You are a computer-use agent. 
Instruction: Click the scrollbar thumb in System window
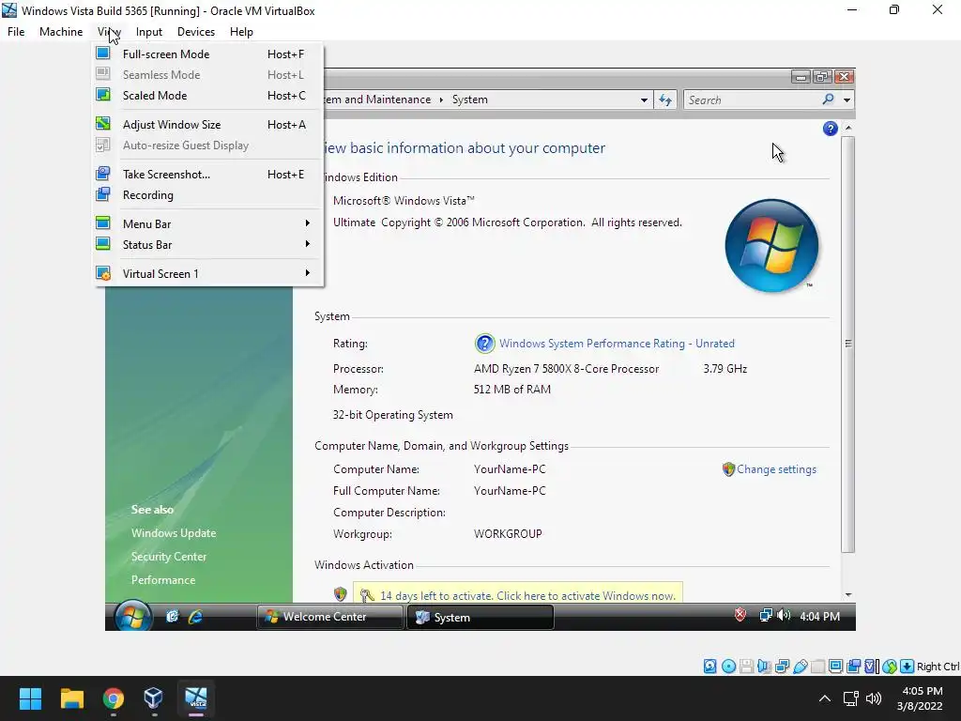(x=848, y=344)
